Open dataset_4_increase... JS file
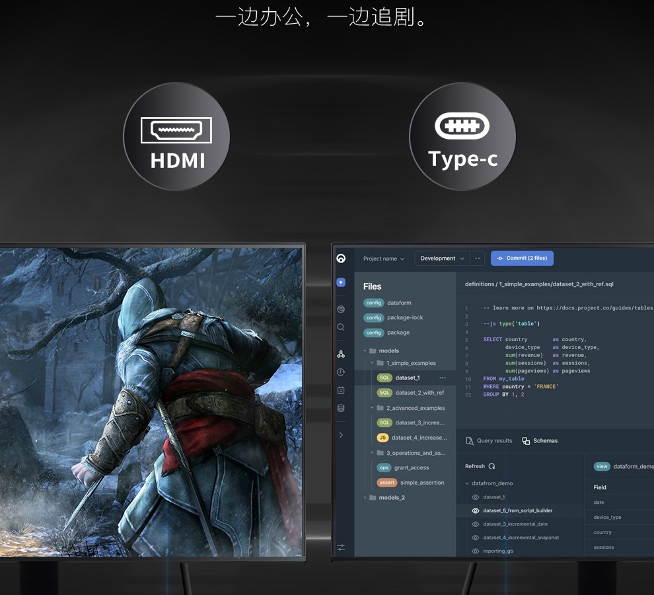 (412, 438)
